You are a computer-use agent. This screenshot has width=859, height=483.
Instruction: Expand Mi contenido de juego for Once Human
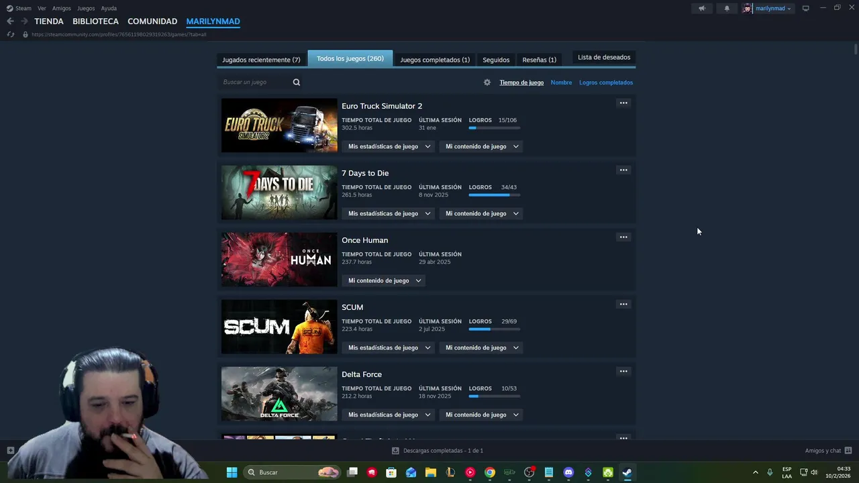pyautogui.click(x=384, y=280)
